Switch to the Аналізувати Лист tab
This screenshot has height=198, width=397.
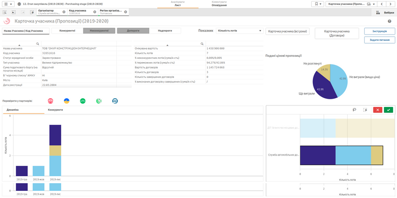177,3
